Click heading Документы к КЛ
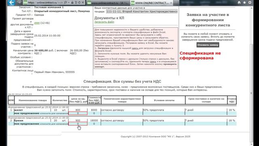Viewport: 259px width, 146px height. (109, 18)
